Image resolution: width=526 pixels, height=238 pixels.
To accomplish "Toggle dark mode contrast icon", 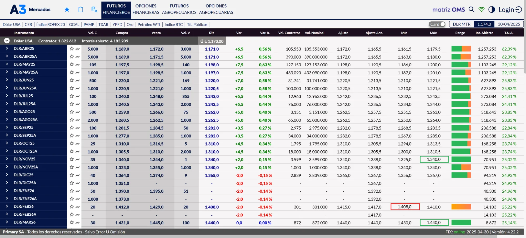I will pos(492,9).
